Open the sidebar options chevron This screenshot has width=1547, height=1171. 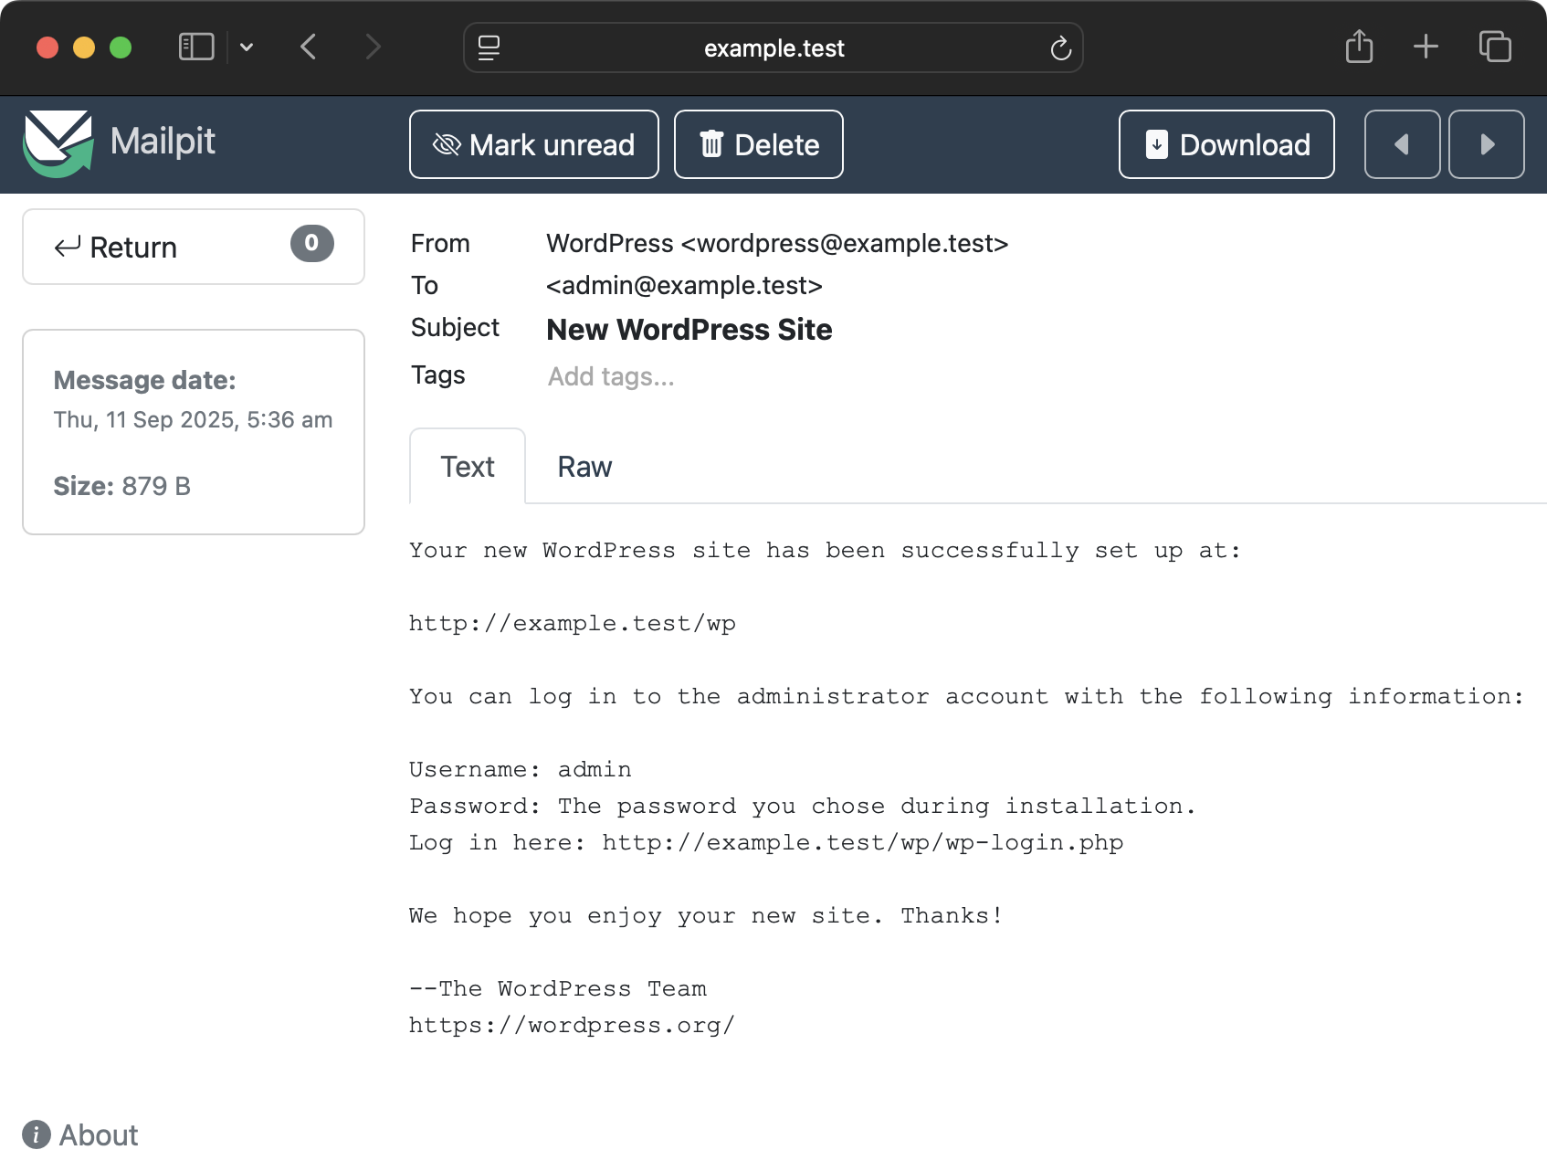coord(246,47)
